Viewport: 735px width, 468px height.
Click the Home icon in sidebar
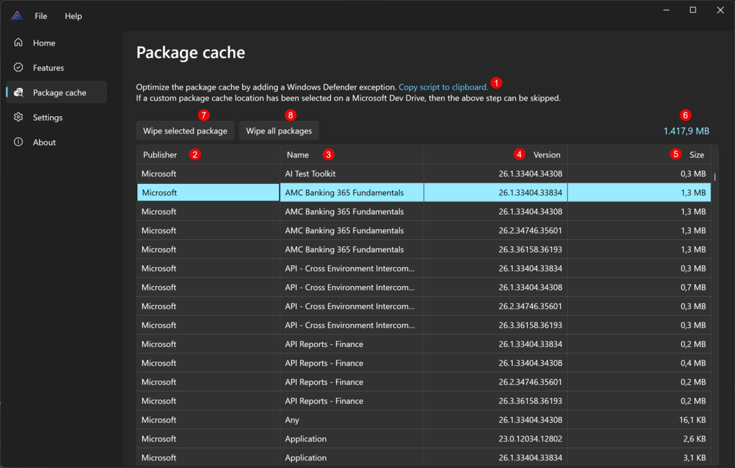(19, 43)
